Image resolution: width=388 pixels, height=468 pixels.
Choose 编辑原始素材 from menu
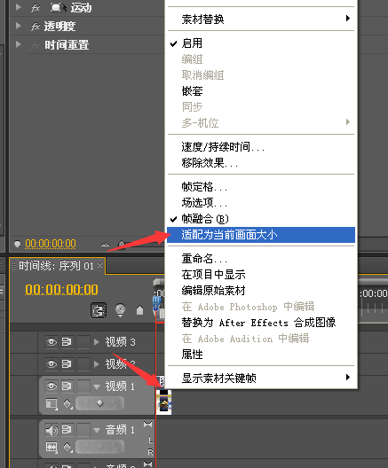pyautogui.click(x=261, y=291)
